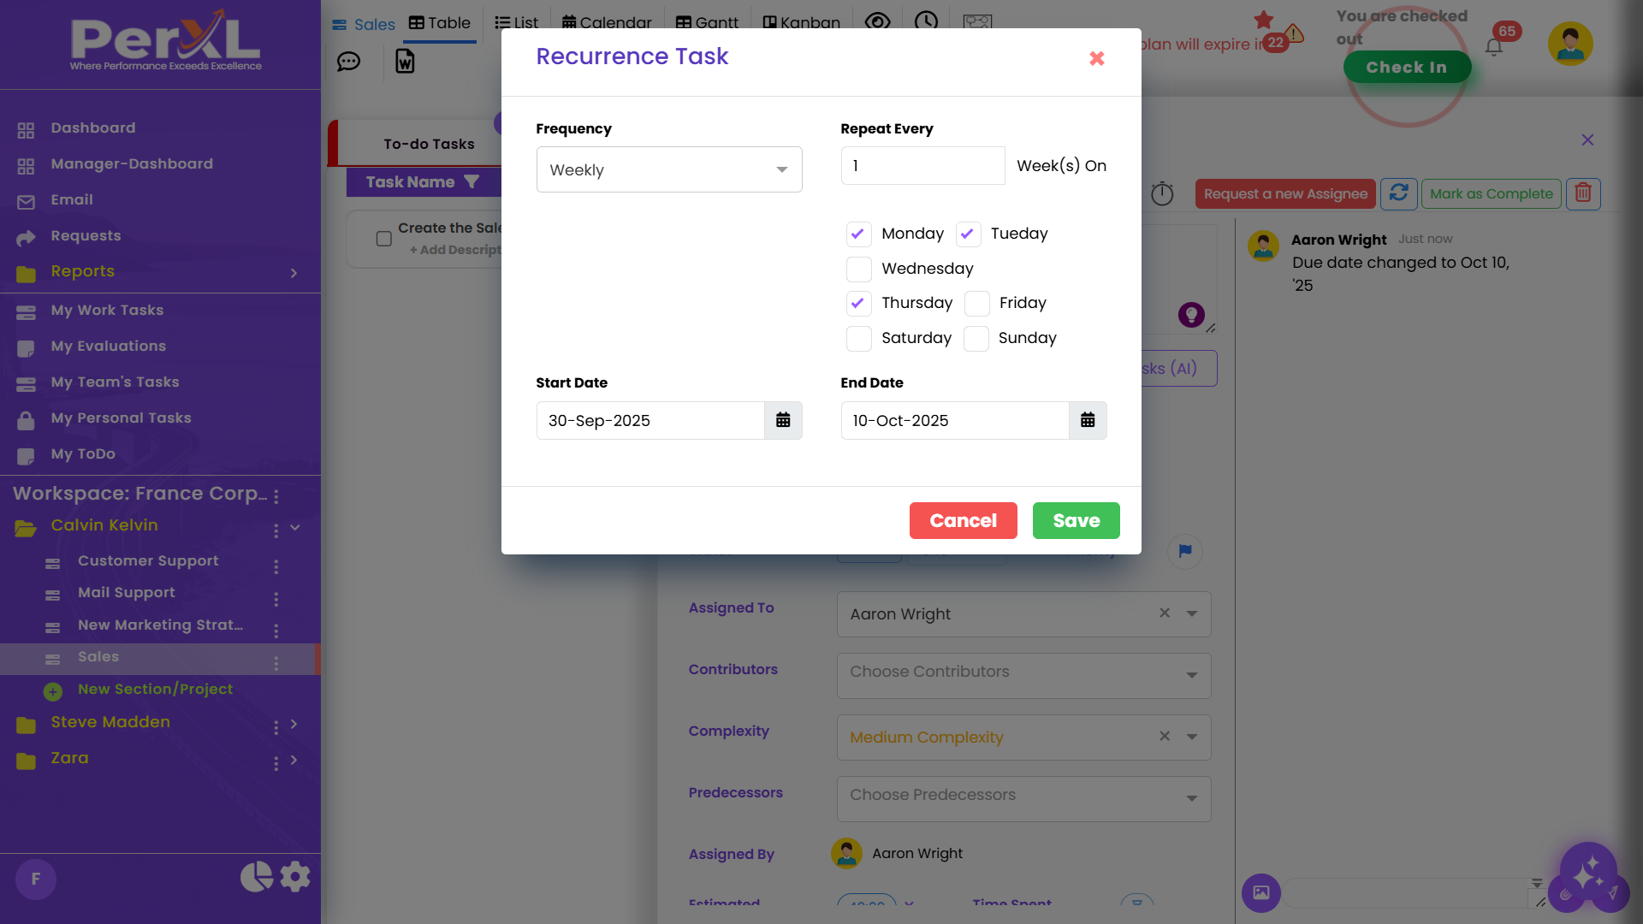Viewport: 1643px width, 924px height.
Task: Open the Start Date calendar picker
Action: [782, 420]
